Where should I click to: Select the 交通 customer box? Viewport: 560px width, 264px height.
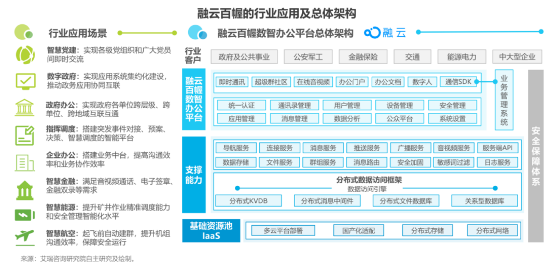tap(413, 57)
